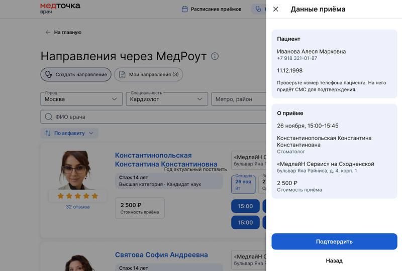Expand the Город dropdown with Москва
This screenshot has width=402, height=271.
(81, 99)
